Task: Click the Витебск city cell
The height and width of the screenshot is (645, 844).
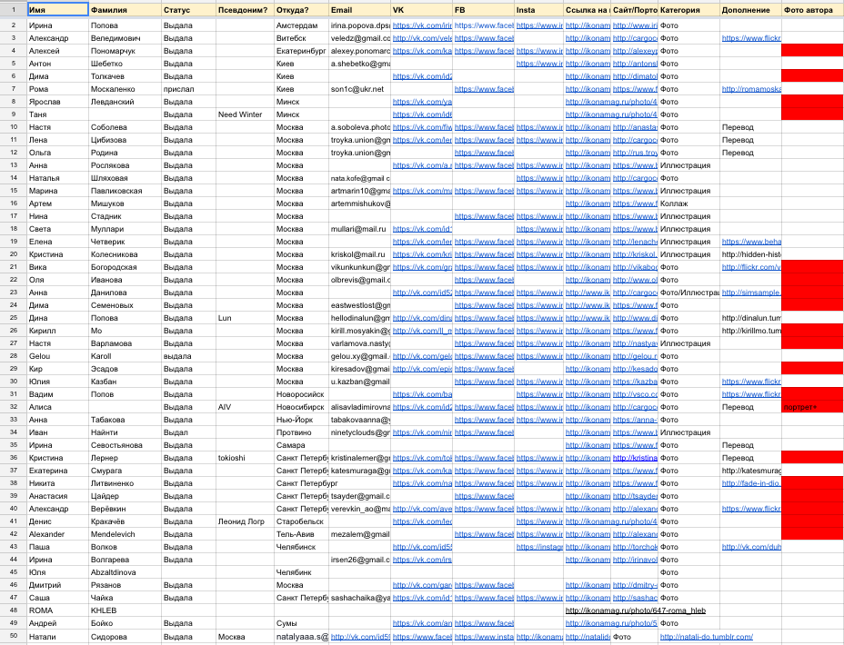Action: click(301, 38)
